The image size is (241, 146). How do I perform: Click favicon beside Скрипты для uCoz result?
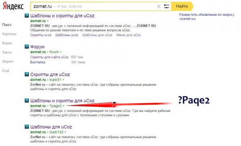point(27,74)
